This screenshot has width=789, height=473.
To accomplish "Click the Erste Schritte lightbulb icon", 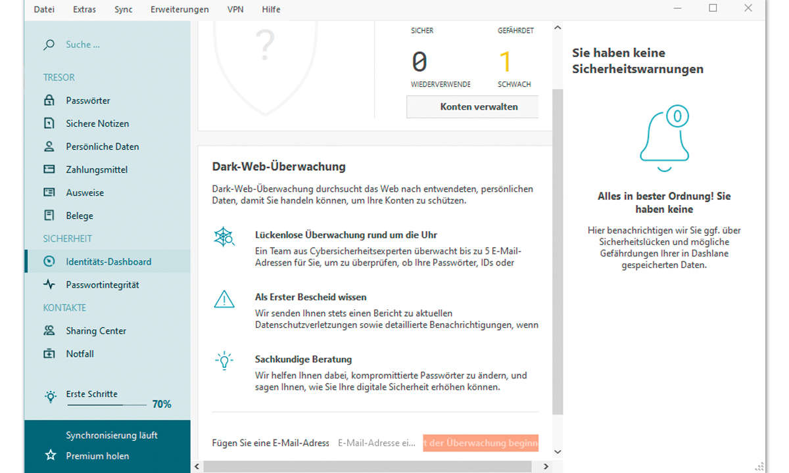I will (50, 396).
